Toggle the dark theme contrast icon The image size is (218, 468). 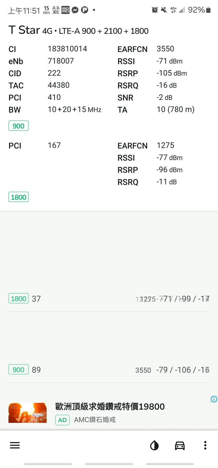(x=154, y=445)
